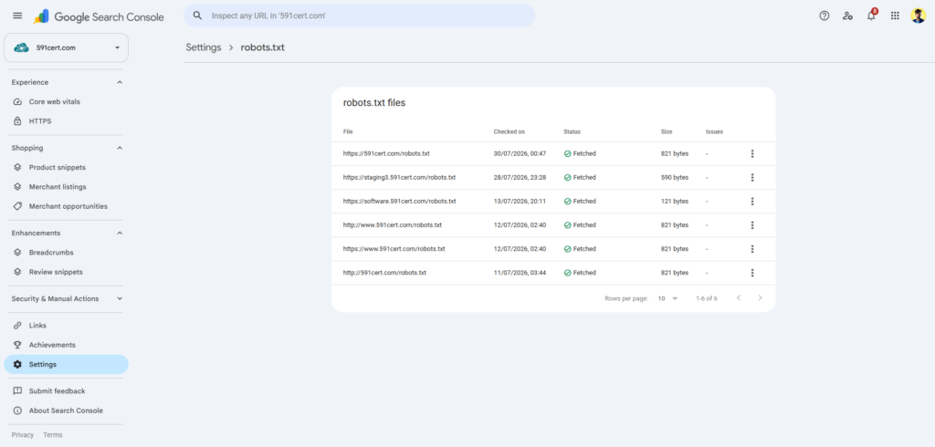This screenshot has height=447, width=935.
Task: Click the Review snippets layers icon
Action: [x=18, y=272]
